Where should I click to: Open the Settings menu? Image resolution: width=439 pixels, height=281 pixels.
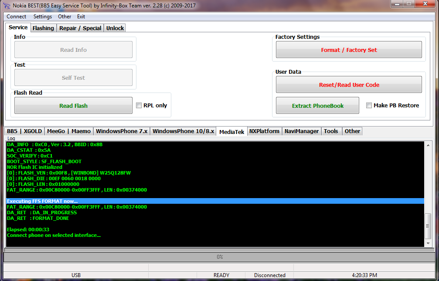click(x=43, y=17)
